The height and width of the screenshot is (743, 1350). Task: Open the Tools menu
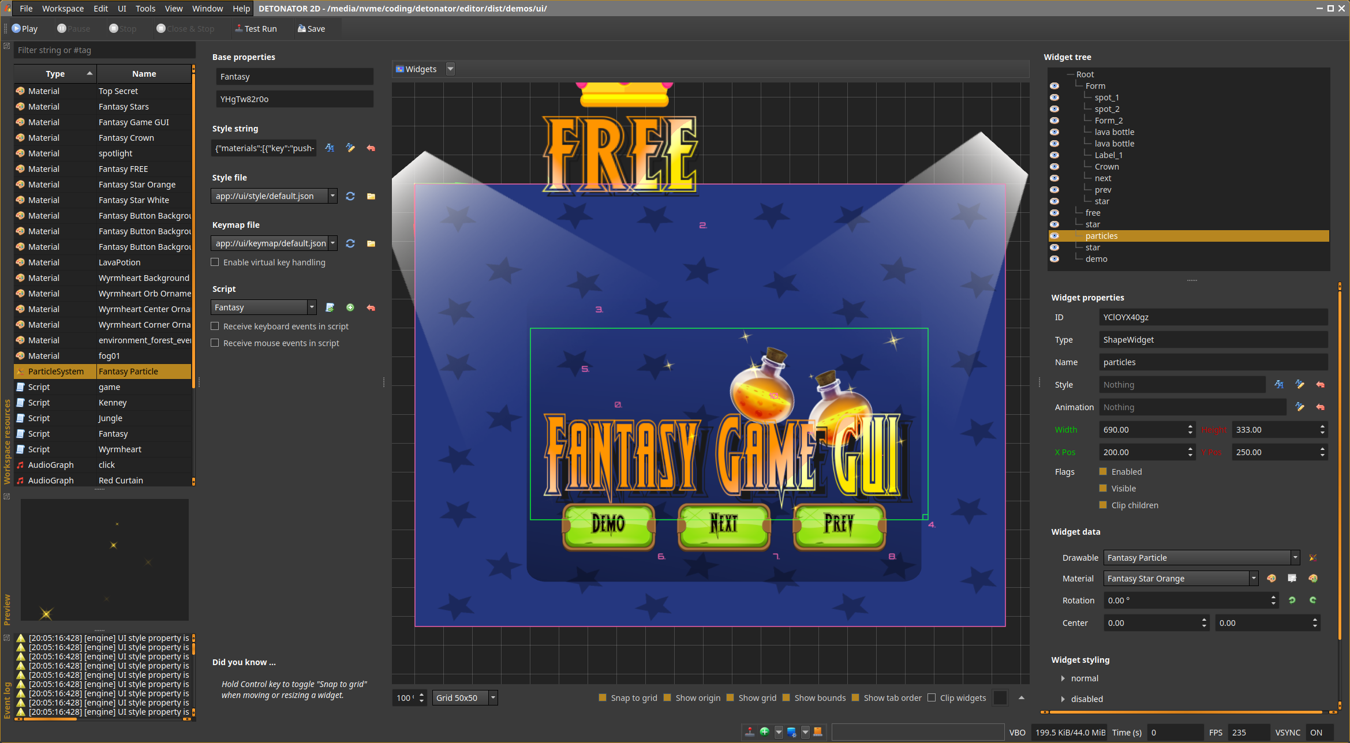145,9
